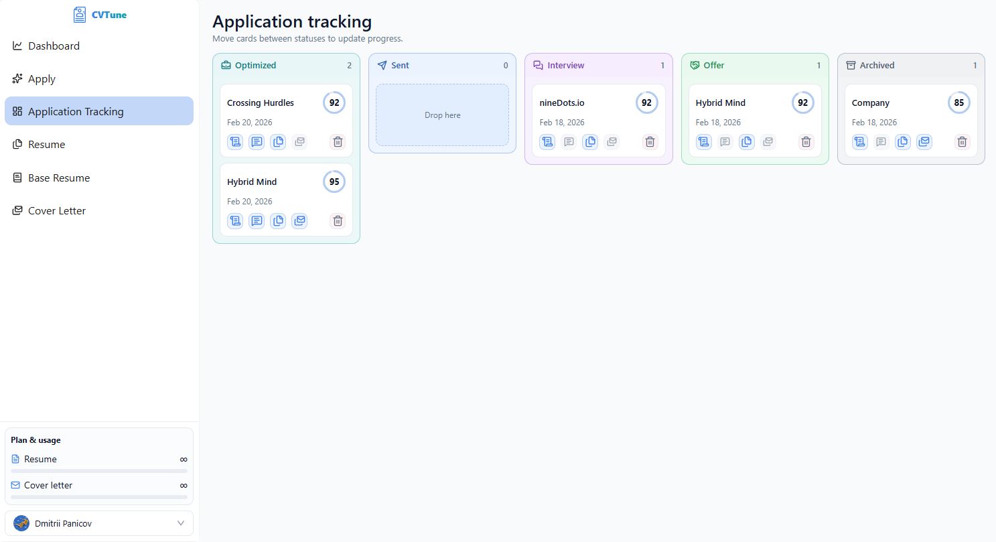Click the 95 score ring on Hybrid Mind
This screenshot has width=996, height=542.
[x=334, y=182]
